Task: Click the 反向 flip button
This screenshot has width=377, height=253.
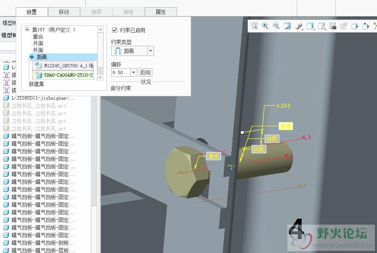Action: [146, 72]
